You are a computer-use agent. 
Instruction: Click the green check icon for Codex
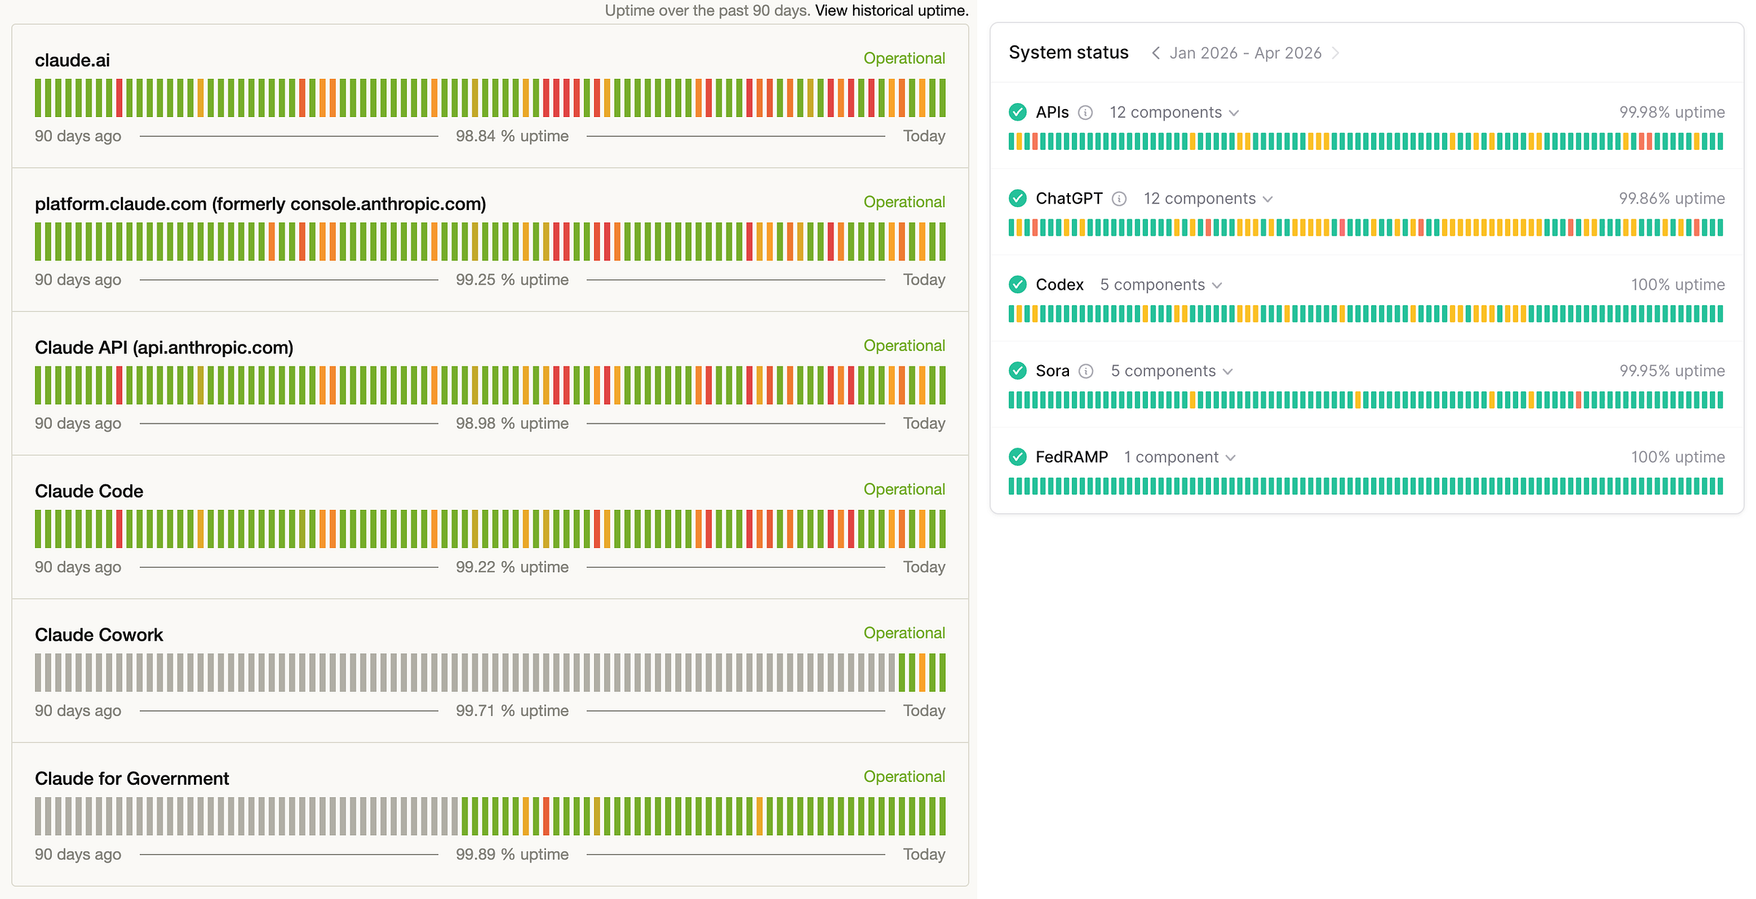[x=1018, y=285]
